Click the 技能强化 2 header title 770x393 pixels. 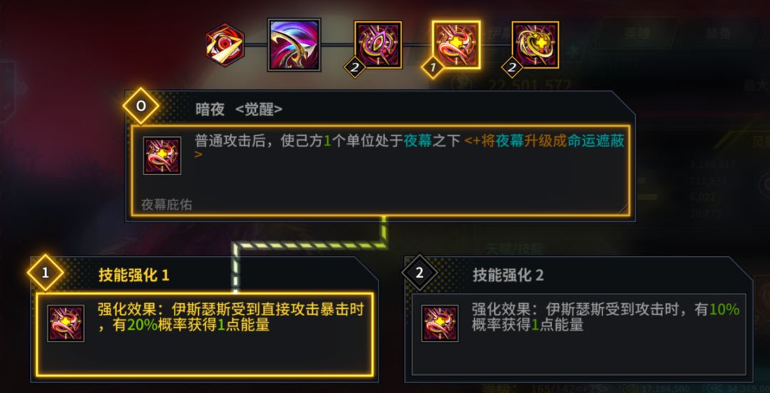coord(508,275)
